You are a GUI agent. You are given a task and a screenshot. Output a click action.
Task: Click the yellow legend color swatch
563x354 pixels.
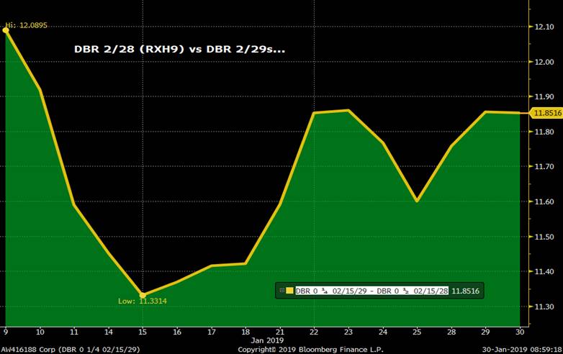click(289, 291)
